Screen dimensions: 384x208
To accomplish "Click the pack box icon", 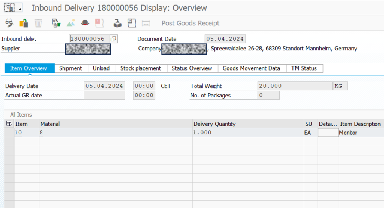I will tap(118, 23).
